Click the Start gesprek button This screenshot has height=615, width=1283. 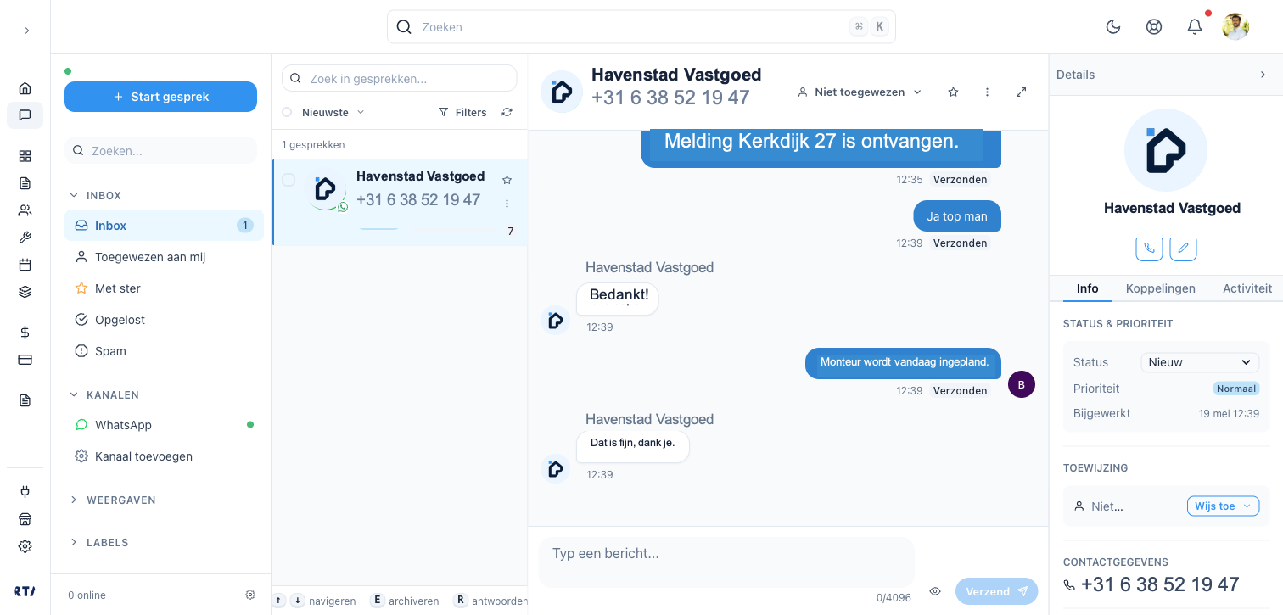[160, 97]
